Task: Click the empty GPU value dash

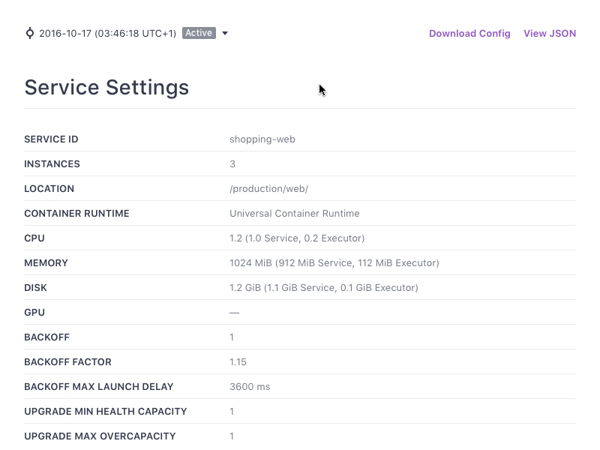Action: pyautogui.click(x=233, y=312)
